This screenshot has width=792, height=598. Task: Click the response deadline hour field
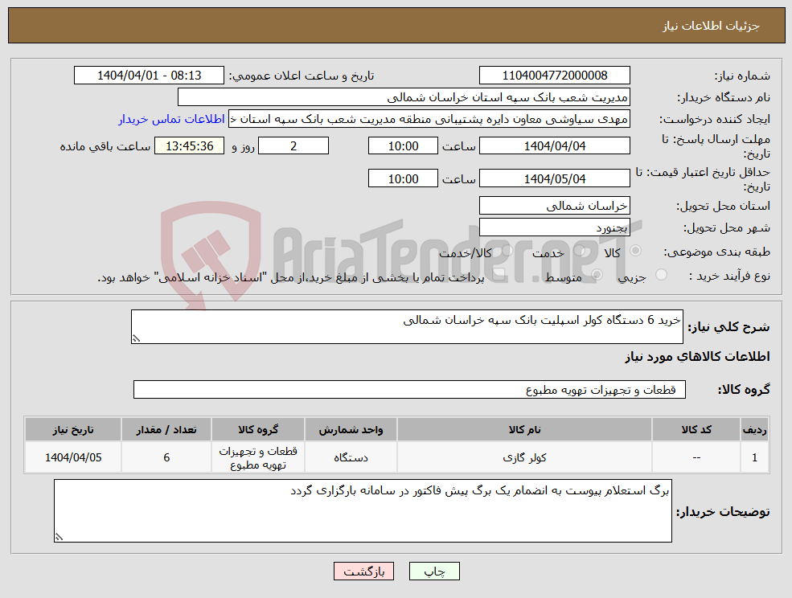[x=403, y=146]
